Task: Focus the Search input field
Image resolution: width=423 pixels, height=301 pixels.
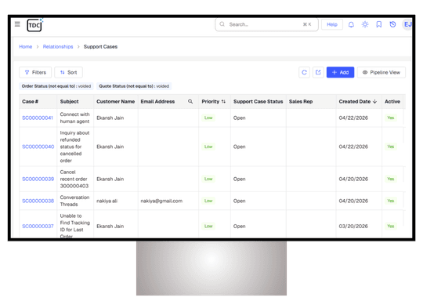Action: tap(266, 24)
